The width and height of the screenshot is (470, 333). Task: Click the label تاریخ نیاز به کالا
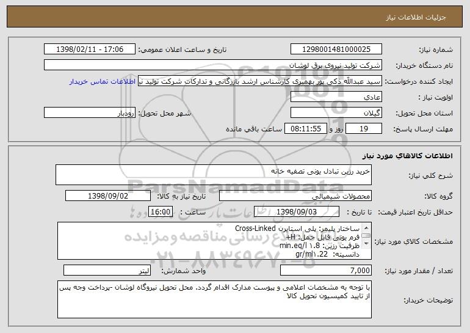181,197
